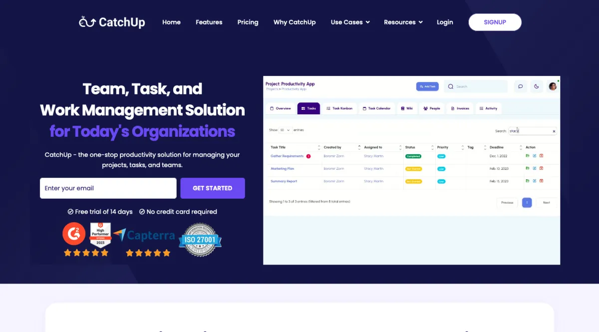Viewport: 599px width, 332px height.
Task: Open the Why CatchUp nav link
Action: [295, 22]
